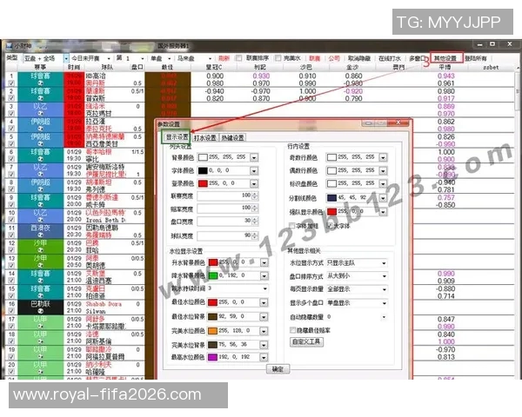Click football icon in row 3 以乙 cell
522x417 pixels.
click(x=40, y=114)
